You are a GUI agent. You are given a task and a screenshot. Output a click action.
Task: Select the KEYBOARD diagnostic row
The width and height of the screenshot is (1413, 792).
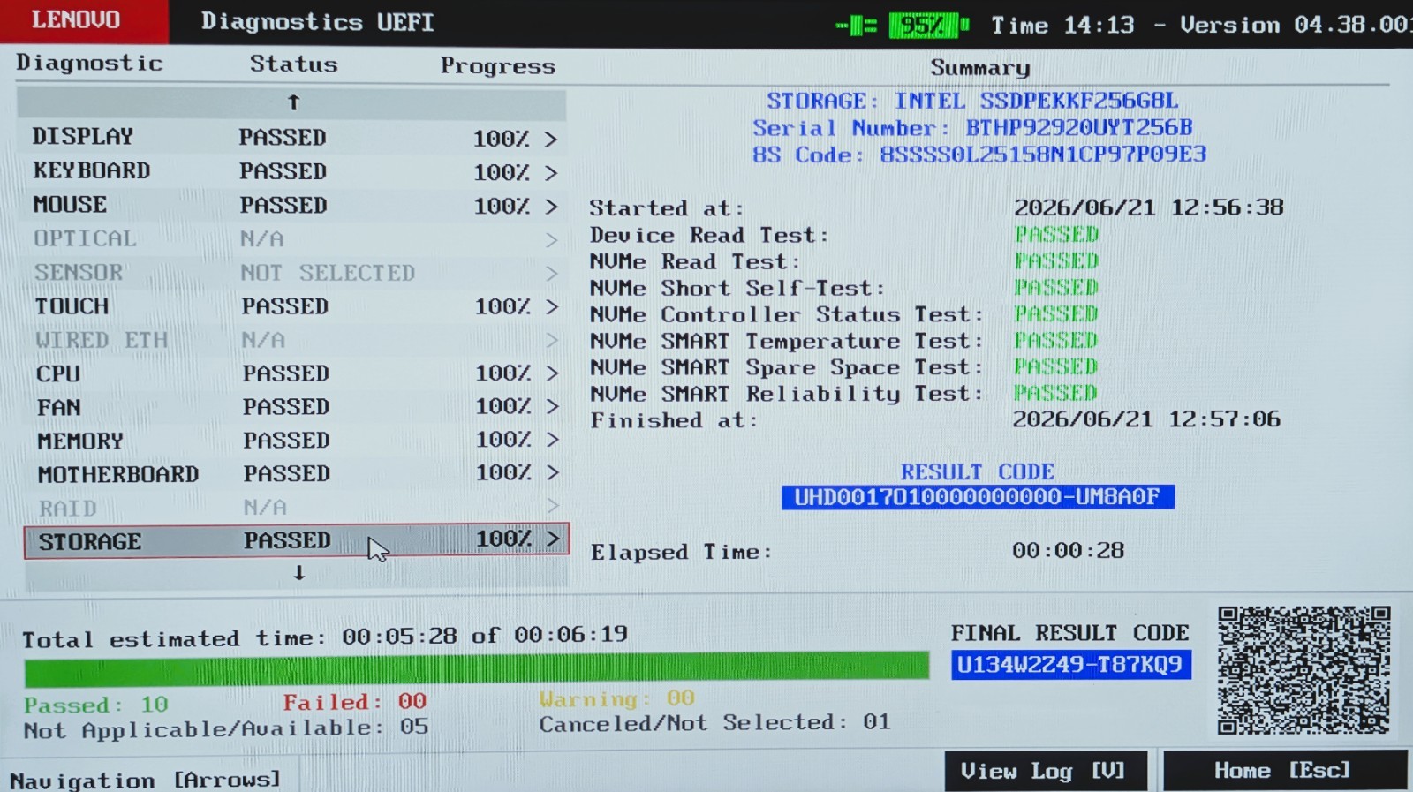[x=292, y=171]
